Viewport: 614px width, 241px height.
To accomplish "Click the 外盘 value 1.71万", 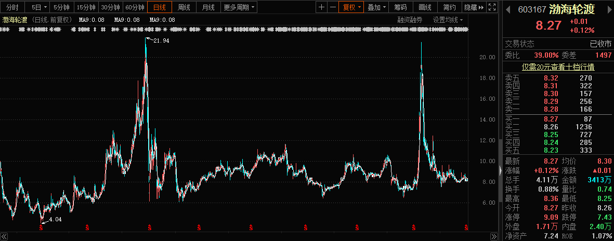I will pos(547,227).
